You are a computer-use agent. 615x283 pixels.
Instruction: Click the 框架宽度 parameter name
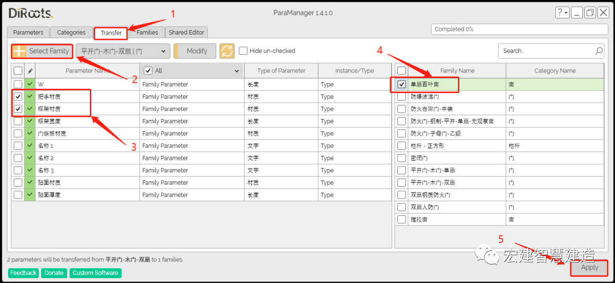(49, 121)
